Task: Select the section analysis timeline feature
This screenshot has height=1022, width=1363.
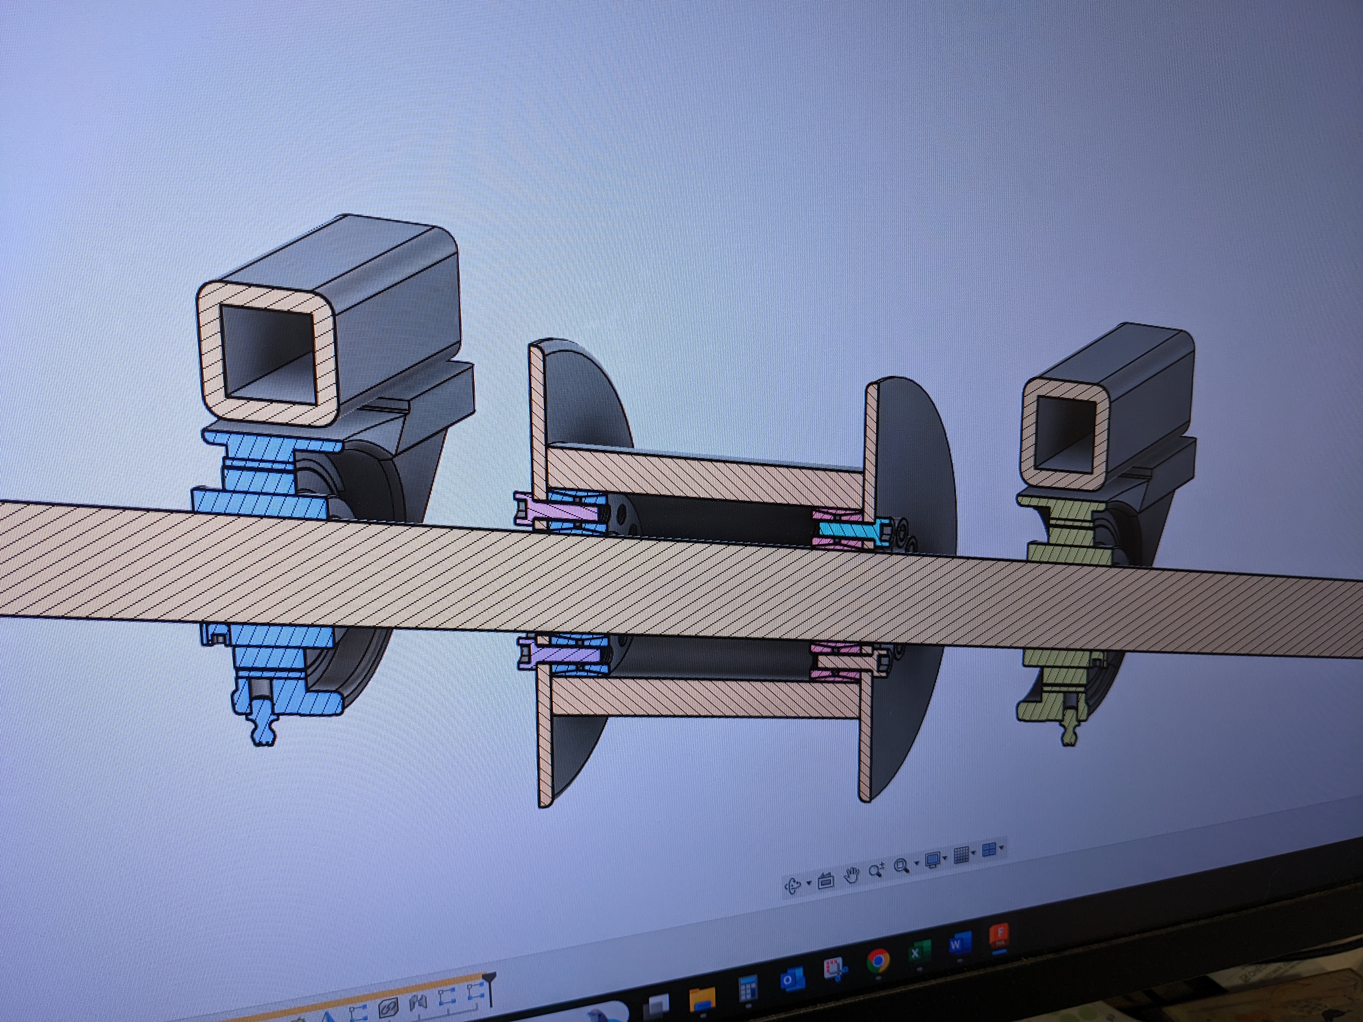Action: pos(388,1008)
